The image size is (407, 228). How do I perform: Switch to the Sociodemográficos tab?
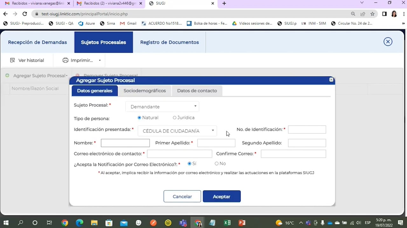click(x=145, y=91)
